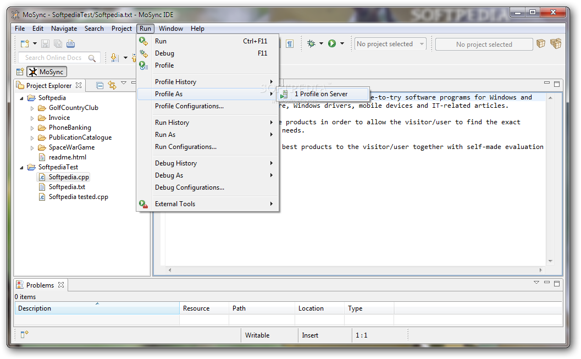Open the Profile History submenu
Viewport: 581px width, 359px height.
pos(208,82)
